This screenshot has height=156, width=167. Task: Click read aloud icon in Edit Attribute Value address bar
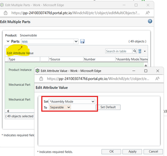[157, 79]
